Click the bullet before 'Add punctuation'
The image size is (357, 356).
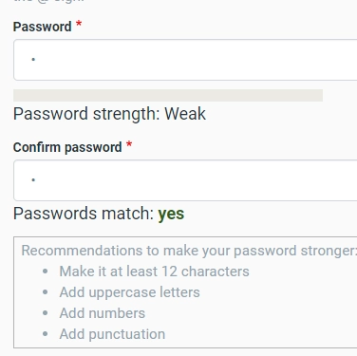coord(46,334)
